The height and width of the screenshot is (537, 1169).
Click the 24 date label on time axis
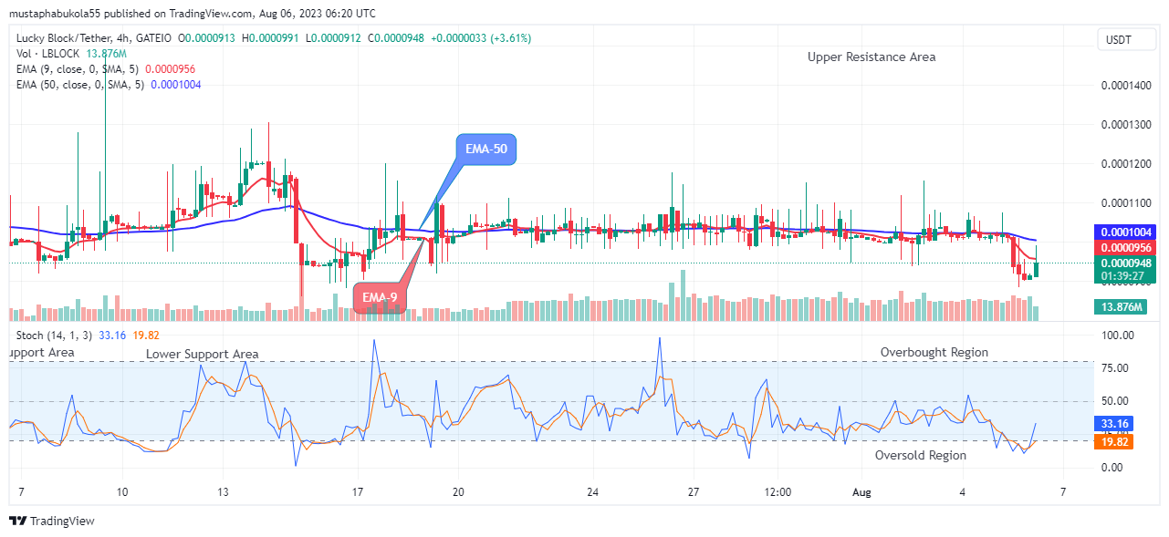(592, 492)
